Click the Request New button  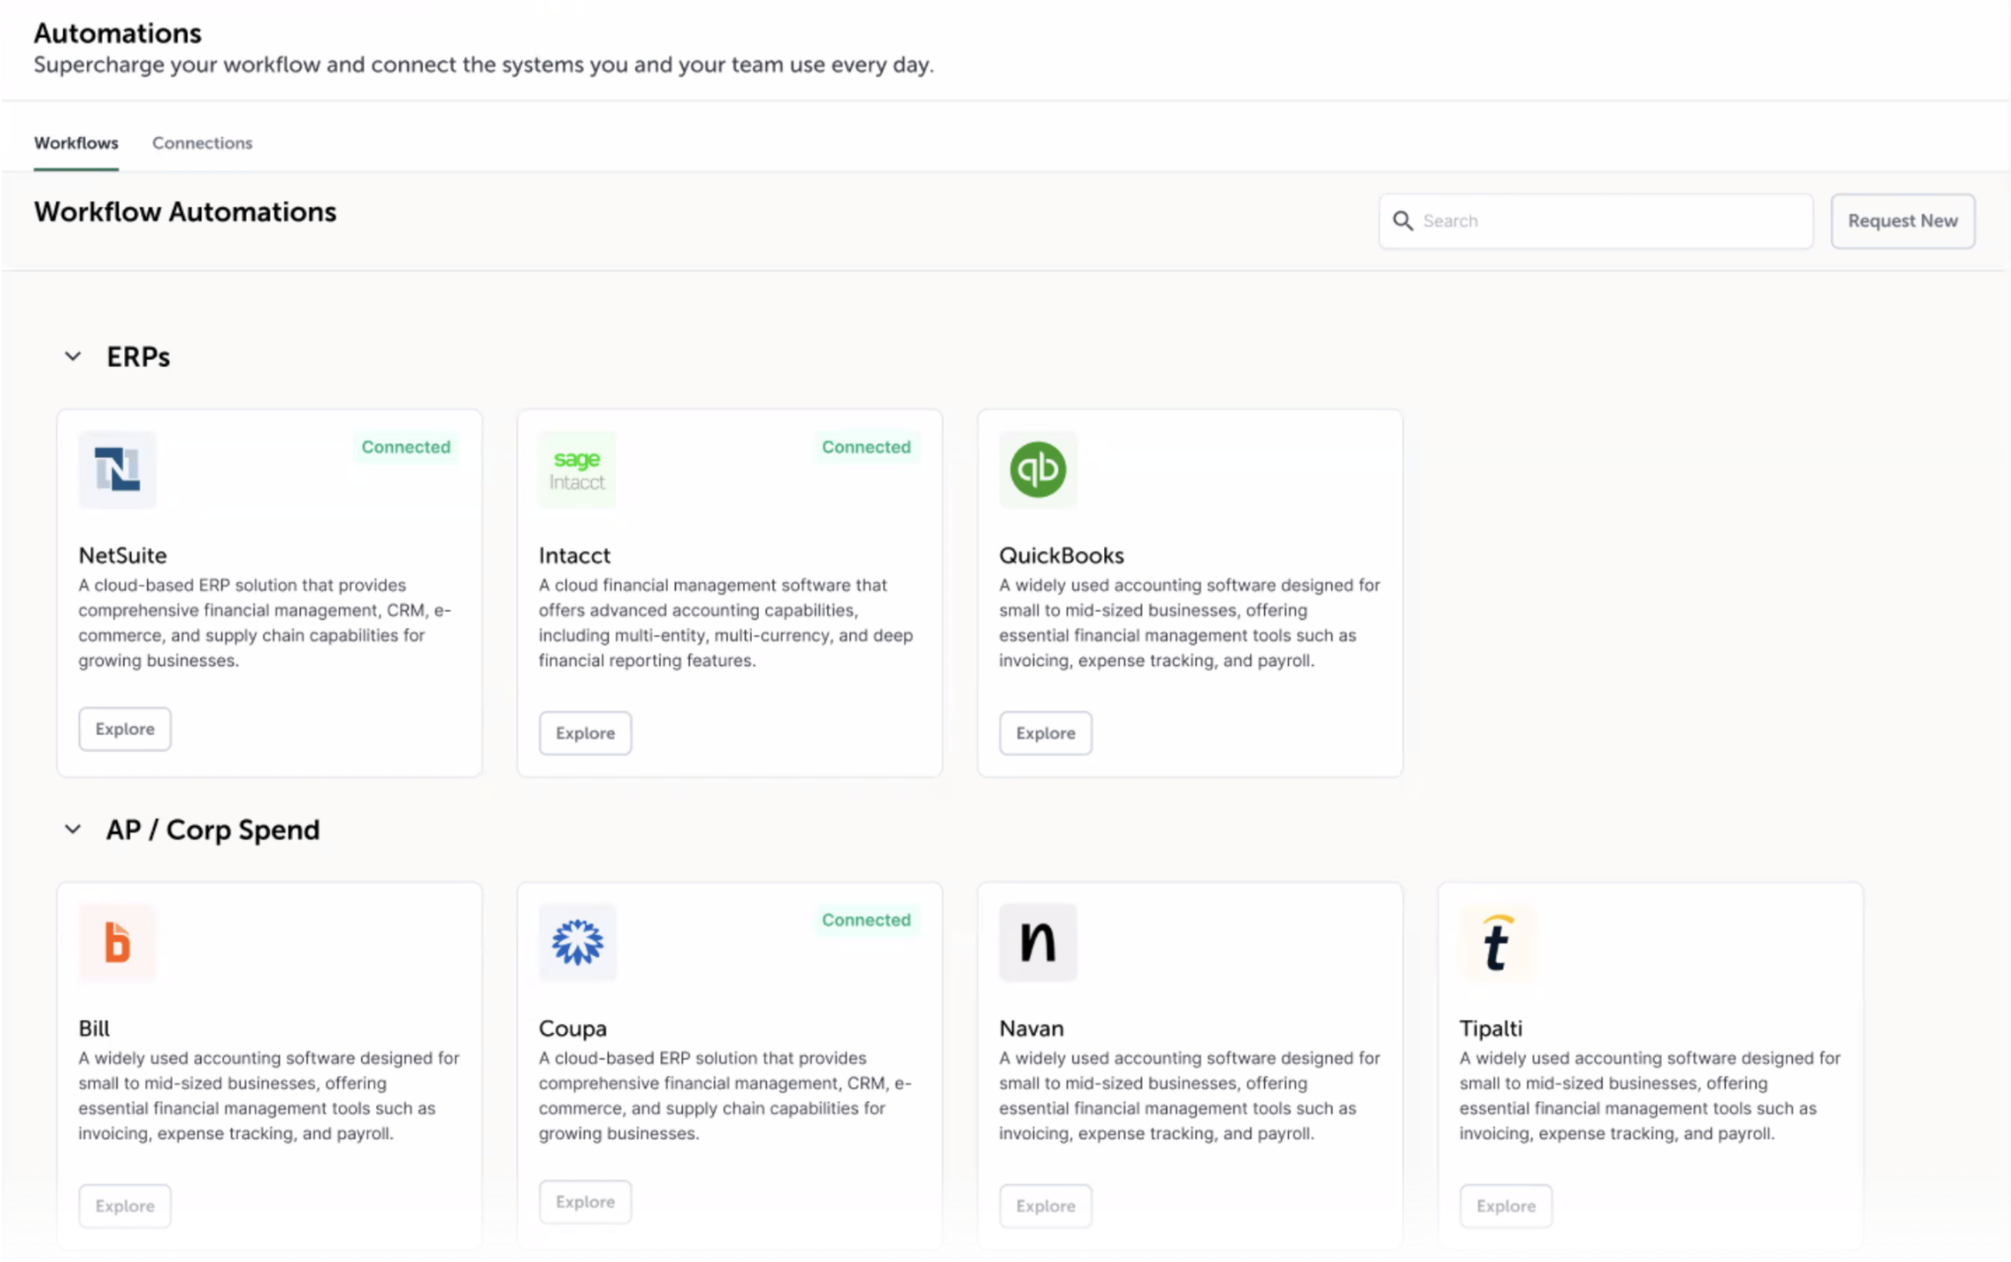[1902, 221]
